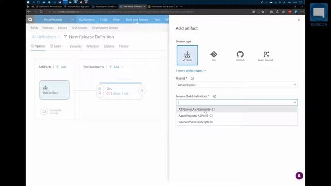Refresh the browser page

[41, 12]
